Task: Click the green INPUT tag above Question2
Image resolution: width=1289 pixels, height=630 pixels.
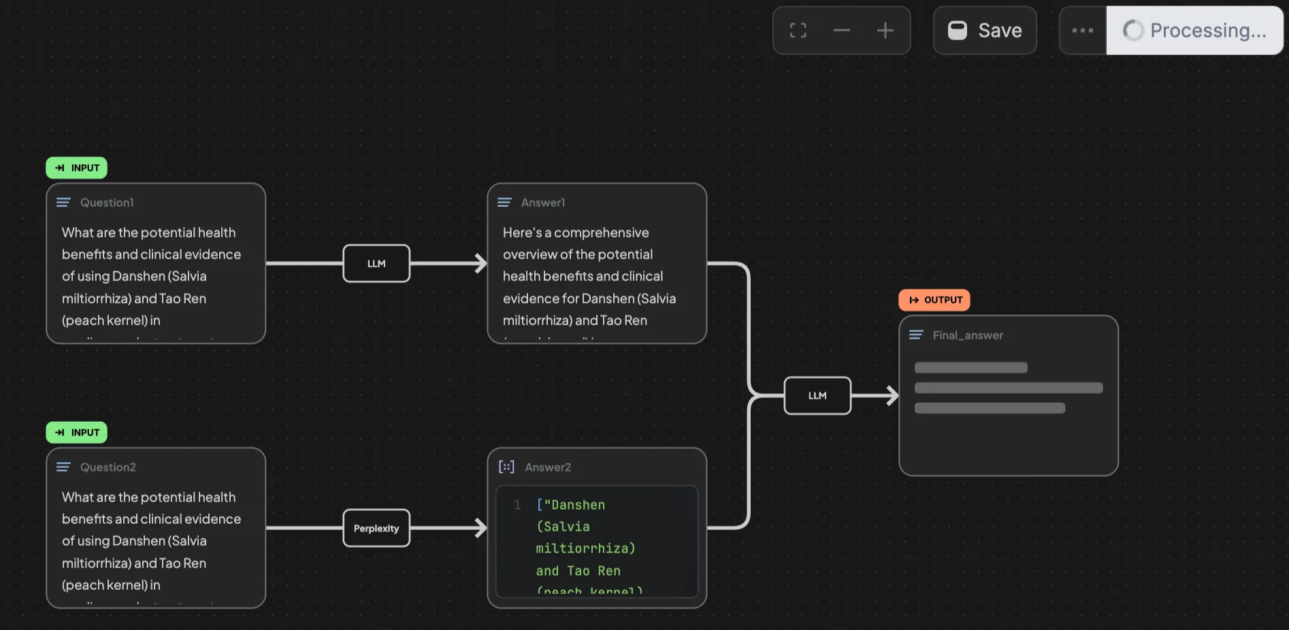Action: (77, 433)
